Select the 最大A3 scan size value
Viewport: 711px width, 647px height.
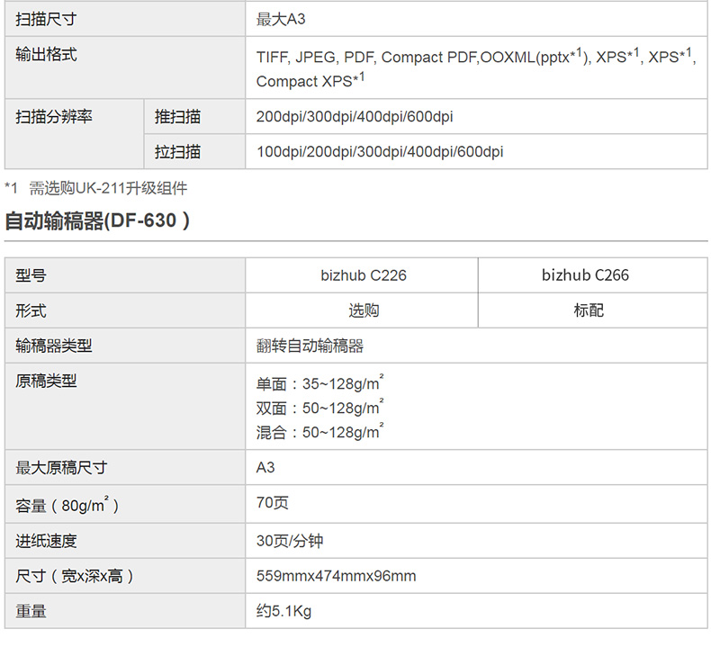click(281, 18)
